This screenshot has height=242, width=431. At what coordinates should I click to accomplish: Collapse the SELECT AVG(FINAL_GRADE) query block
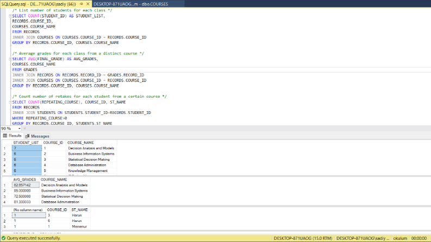click(x=10, y=59)
